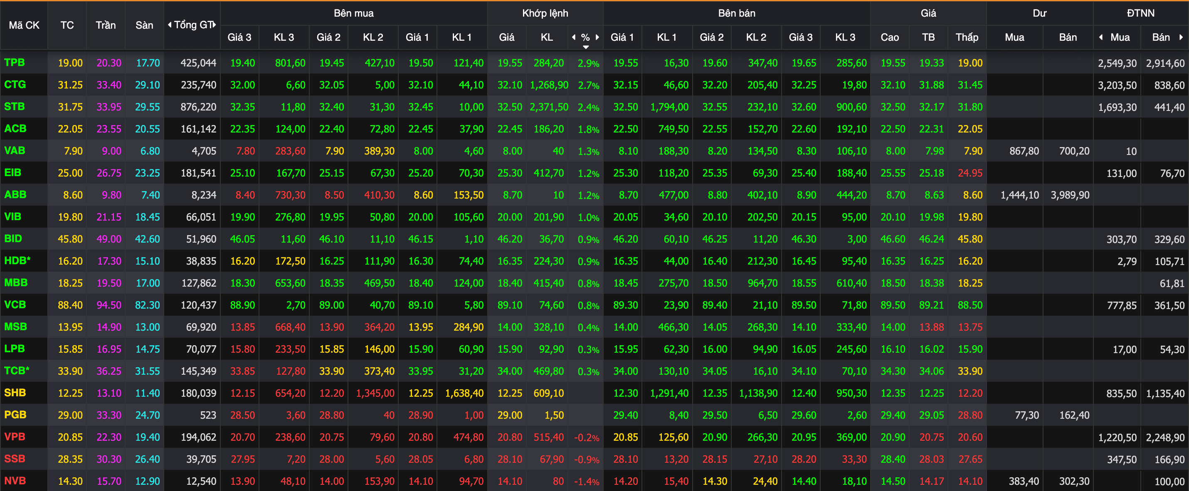Sort by the Trần column header

(106, 25)
